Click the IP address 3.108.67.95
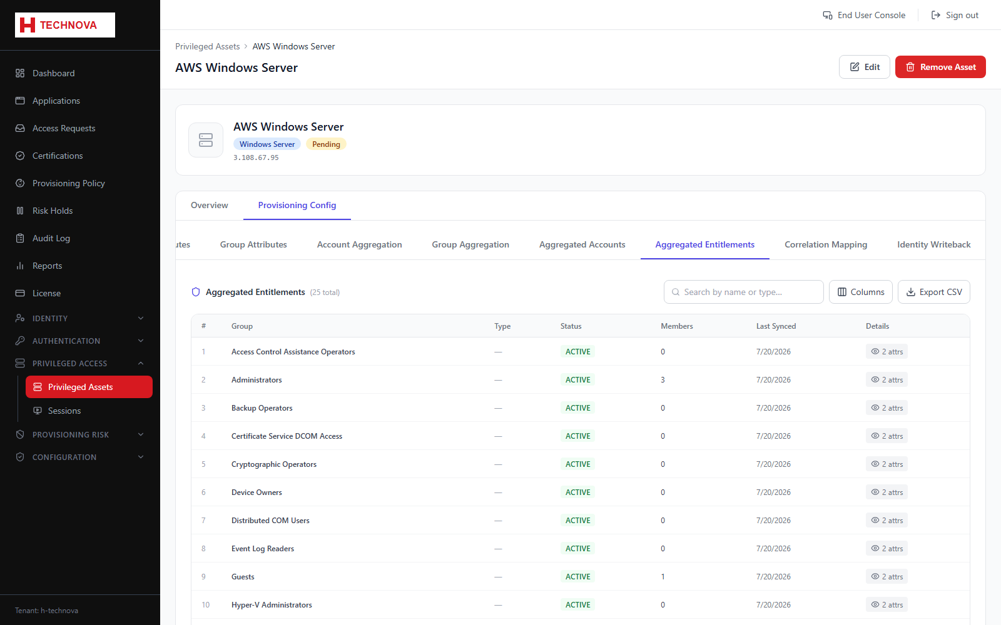This screenshot has width=1001, height=625. tap(256, 157)
